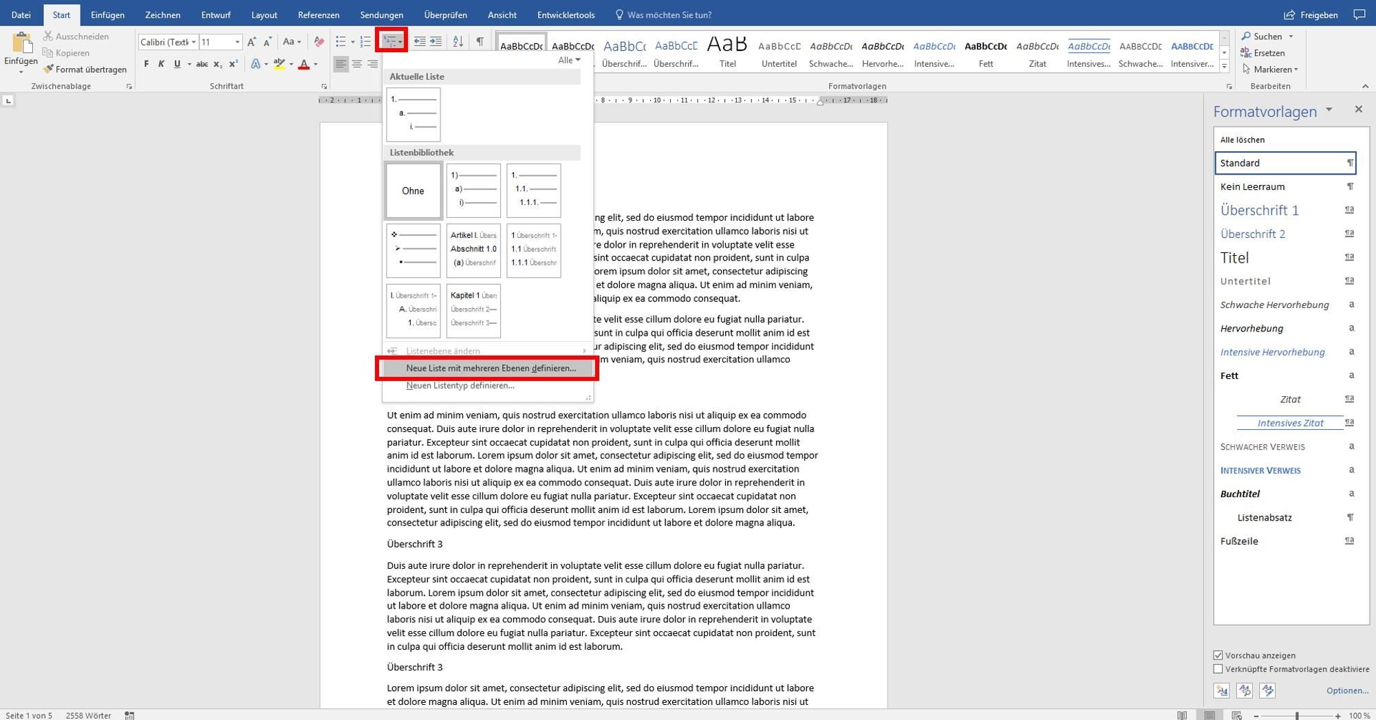Open the font name Calibri dropdown
The image size is (1376, 720).
(x=194, y=42)
